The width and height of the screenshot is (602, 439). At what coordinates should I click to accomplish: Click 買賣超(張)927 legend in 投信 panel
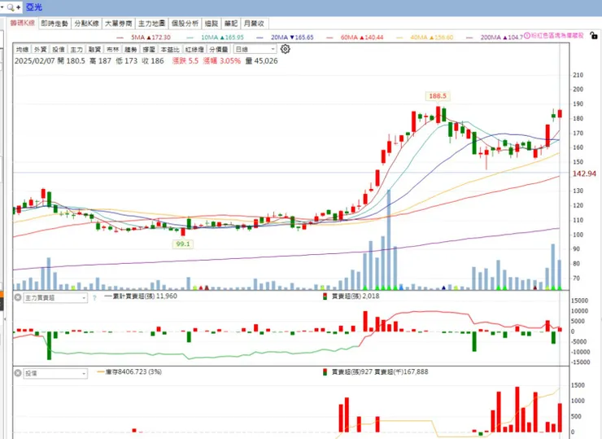347,371
